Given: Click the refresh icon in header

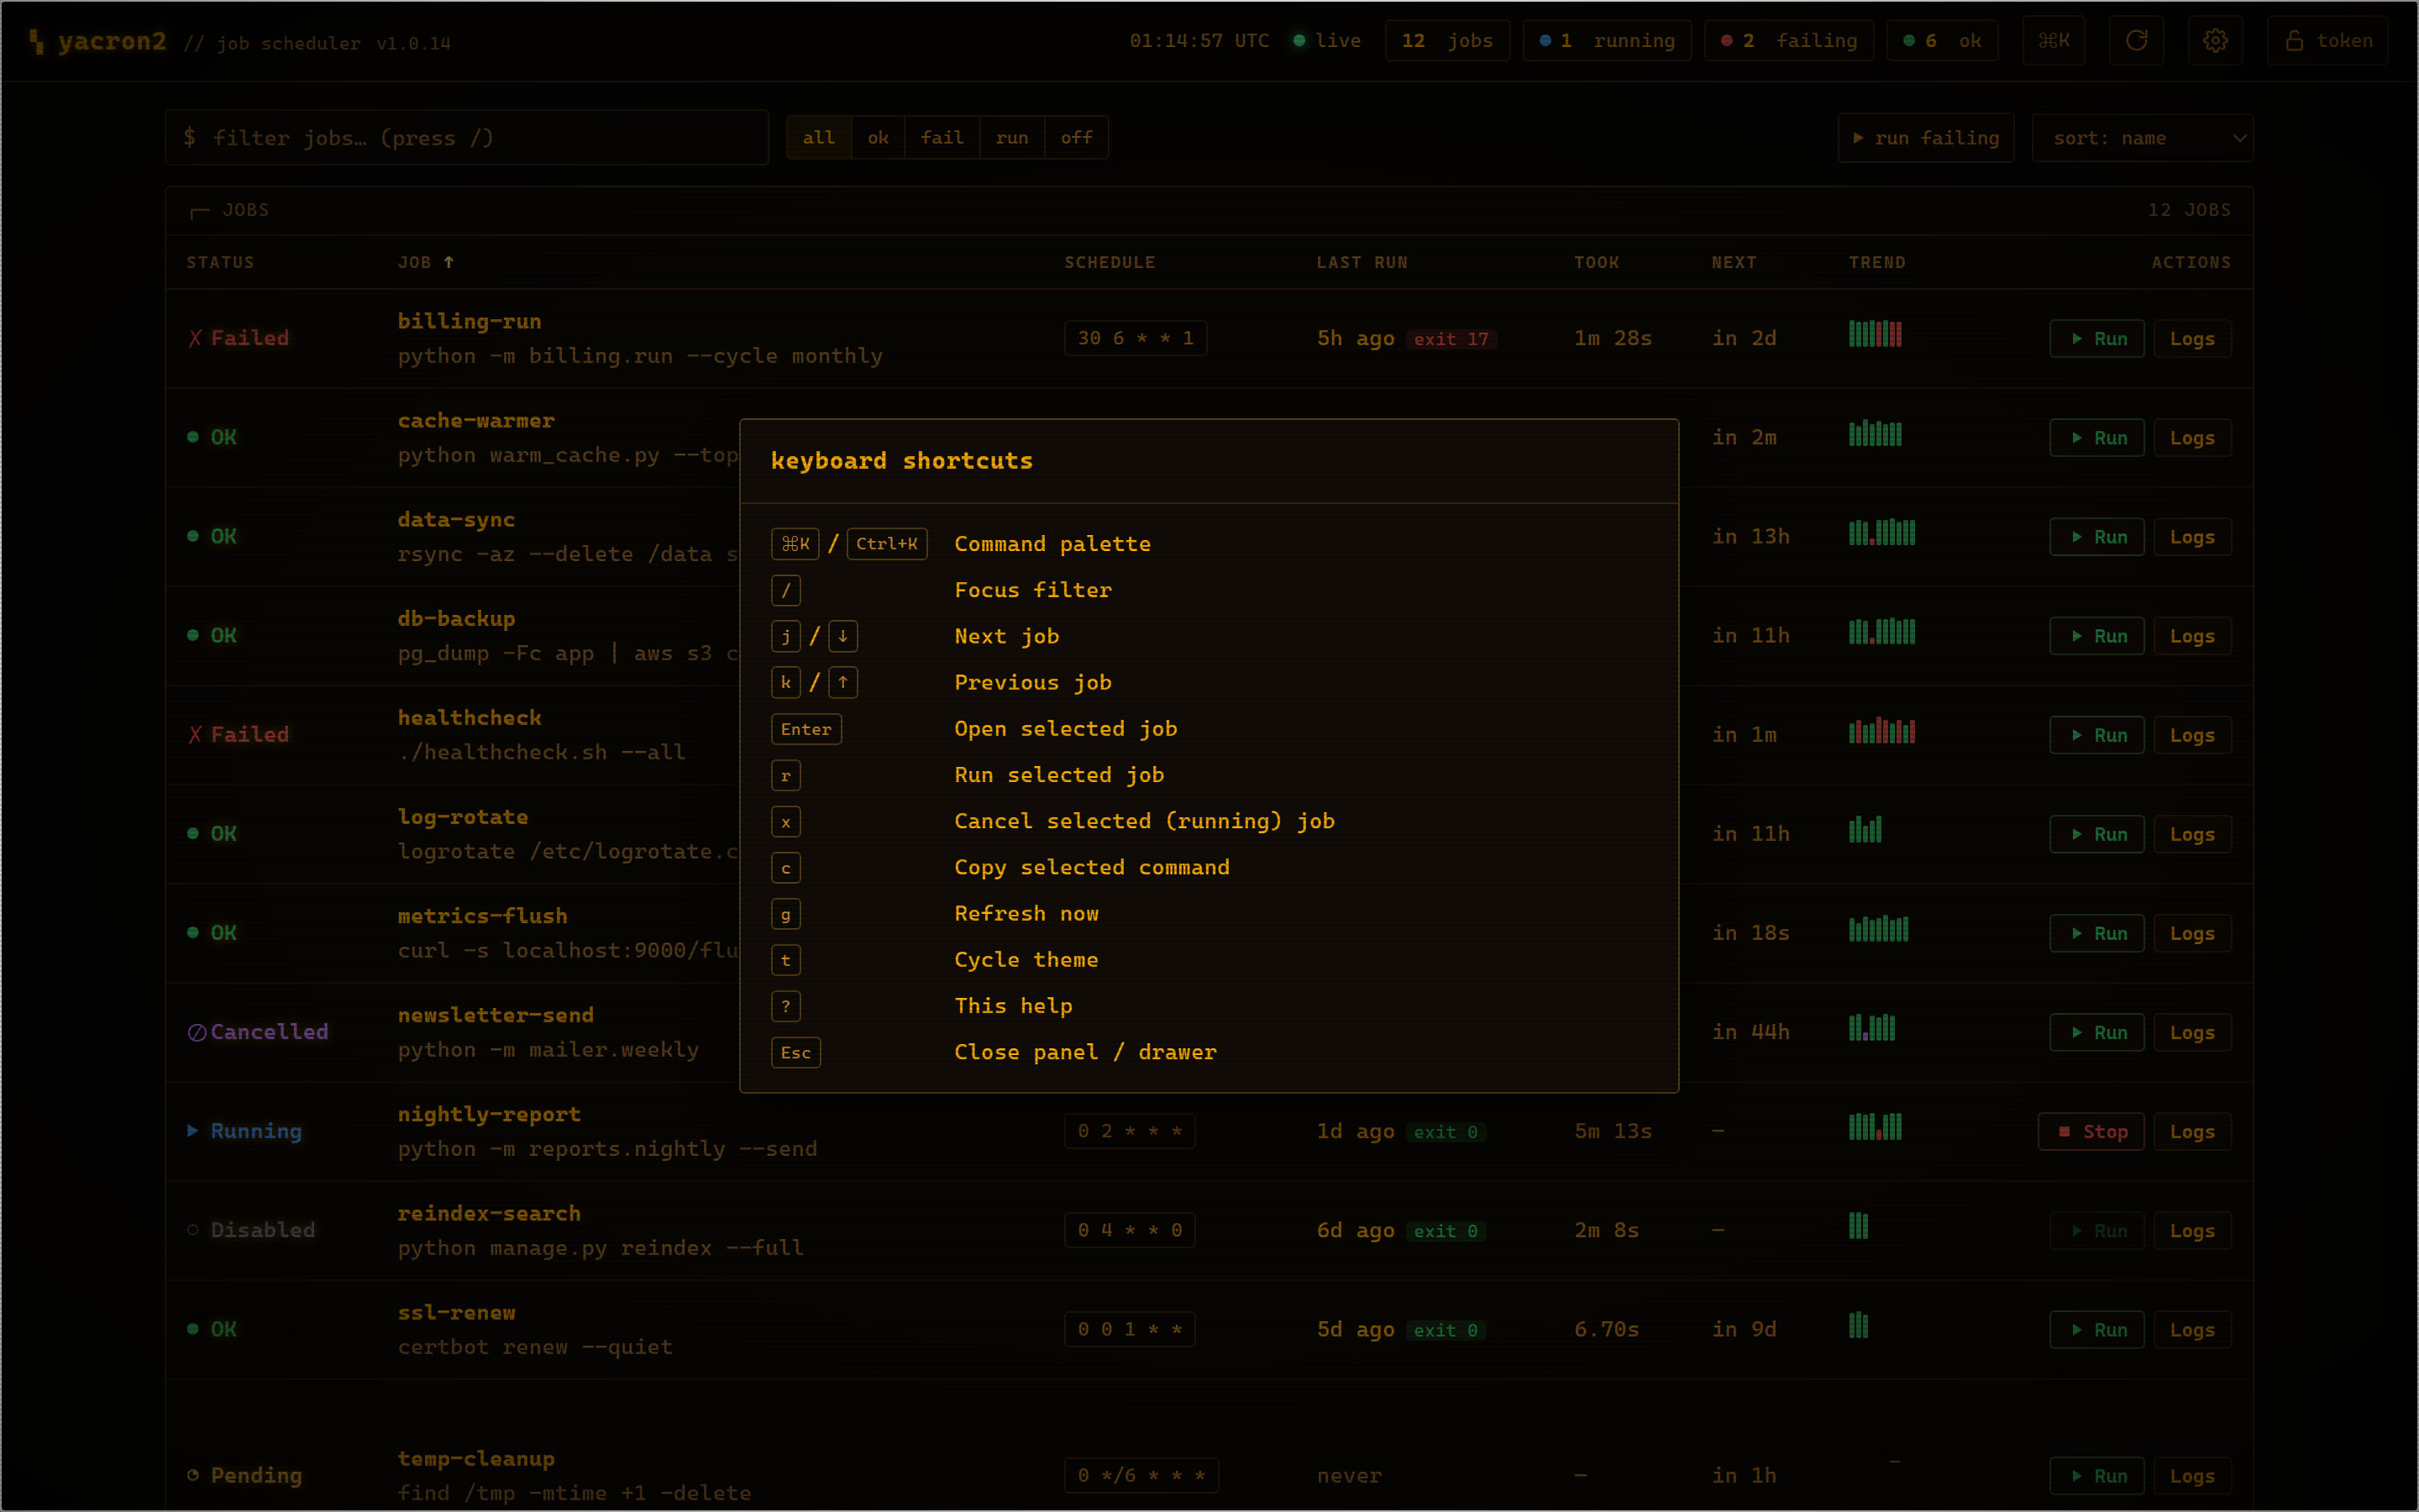Looking at the screenshot, I should coord(2136,41).
